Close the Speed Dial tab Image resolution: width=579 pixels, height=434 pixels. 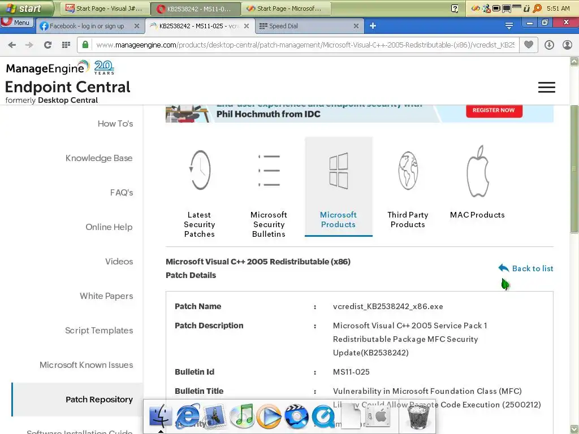356,26
